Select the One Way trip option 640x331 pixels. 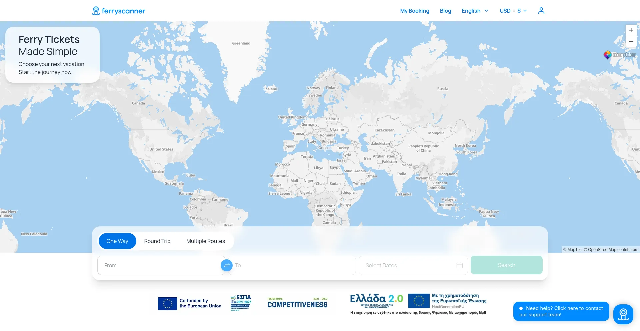(x=117, y=241)
